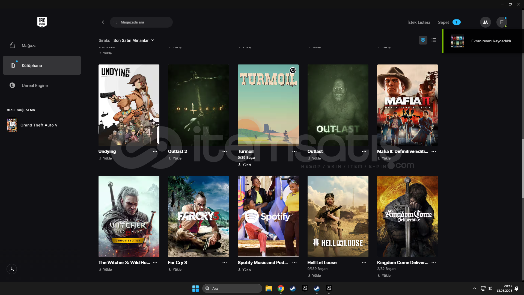Switch to grid view layout

(x=423, y=40)
